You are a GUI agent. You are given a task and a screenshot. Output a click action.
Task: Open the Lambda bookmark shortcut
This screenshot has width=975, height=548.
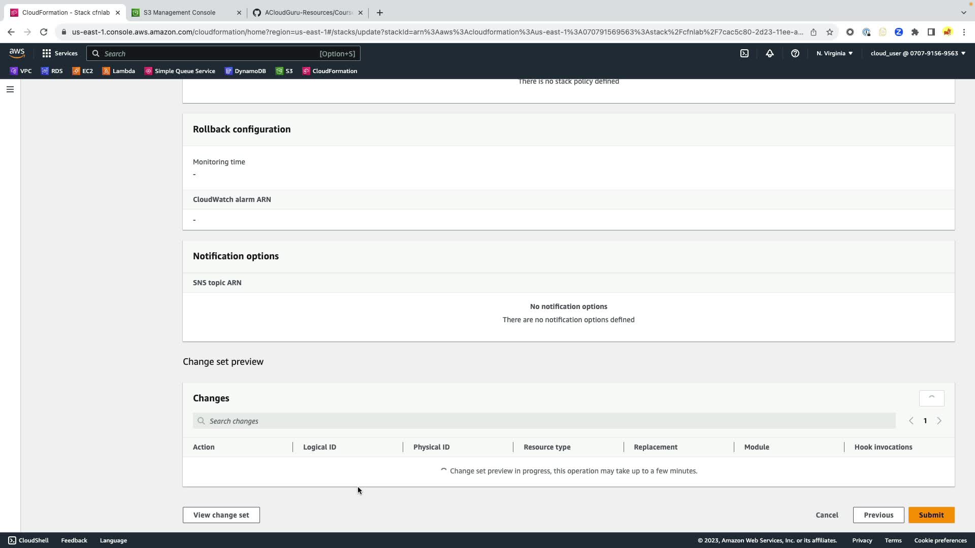tap(119, 71)
